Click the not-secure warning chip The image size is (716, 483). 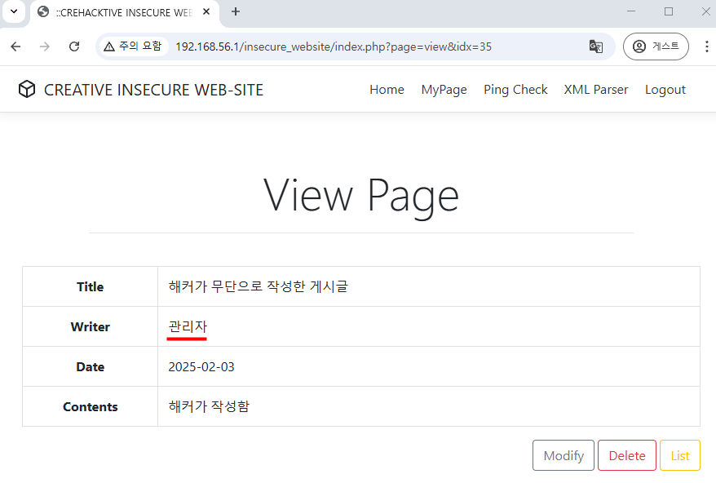(133, 47)
